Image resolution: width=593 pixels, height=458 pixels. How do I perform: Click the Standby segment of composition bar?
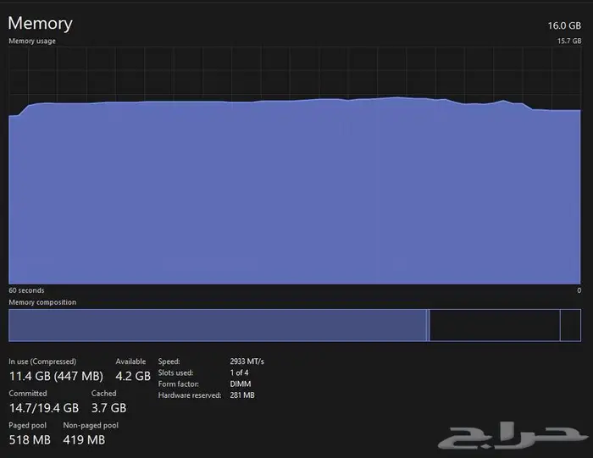495,325
